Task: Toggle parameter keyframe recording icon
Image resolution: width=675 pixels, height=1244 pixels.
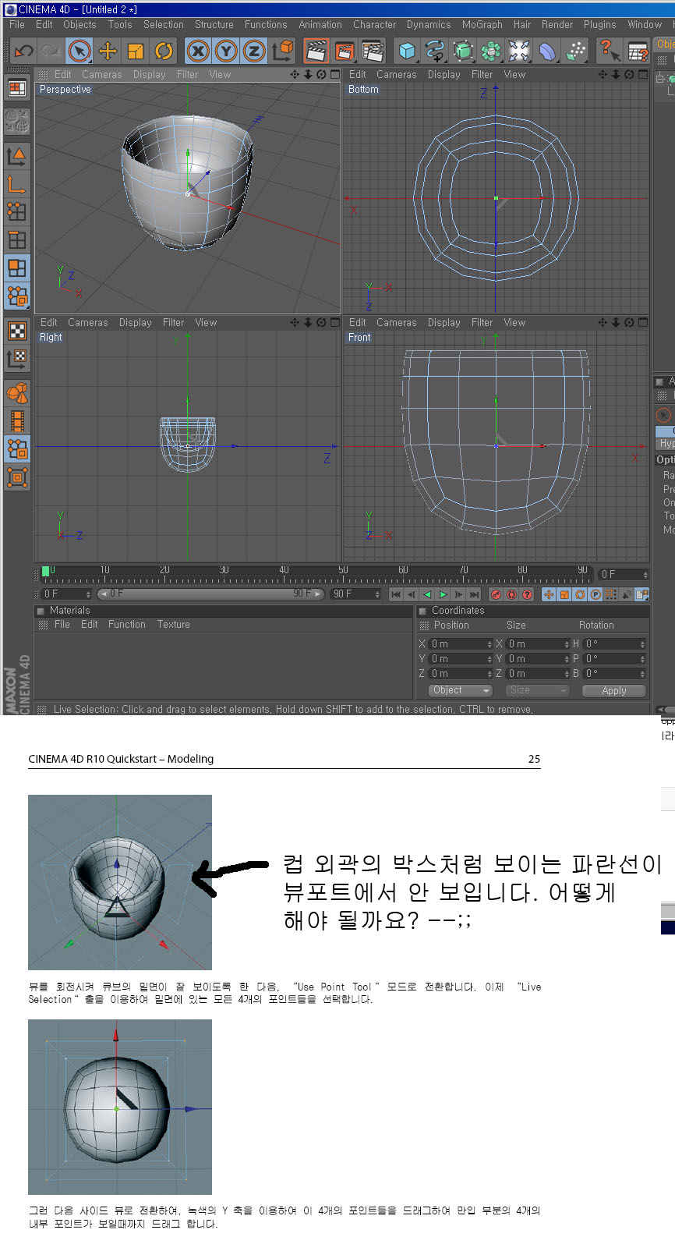Action: (x=595, y=594)
